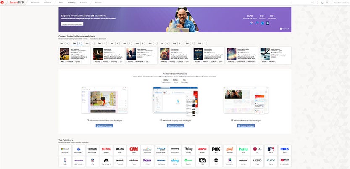Open the Hanukkah calendar card
The width and height of the screenshot is (350, 169).
click(x=208, y=55)
